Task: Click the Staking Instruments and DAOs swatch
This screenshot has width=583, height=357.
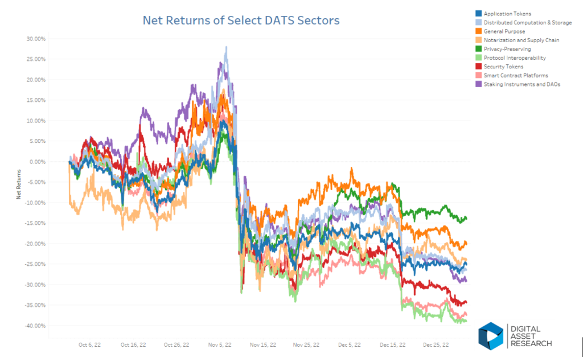Action: (x=478, y=84)
